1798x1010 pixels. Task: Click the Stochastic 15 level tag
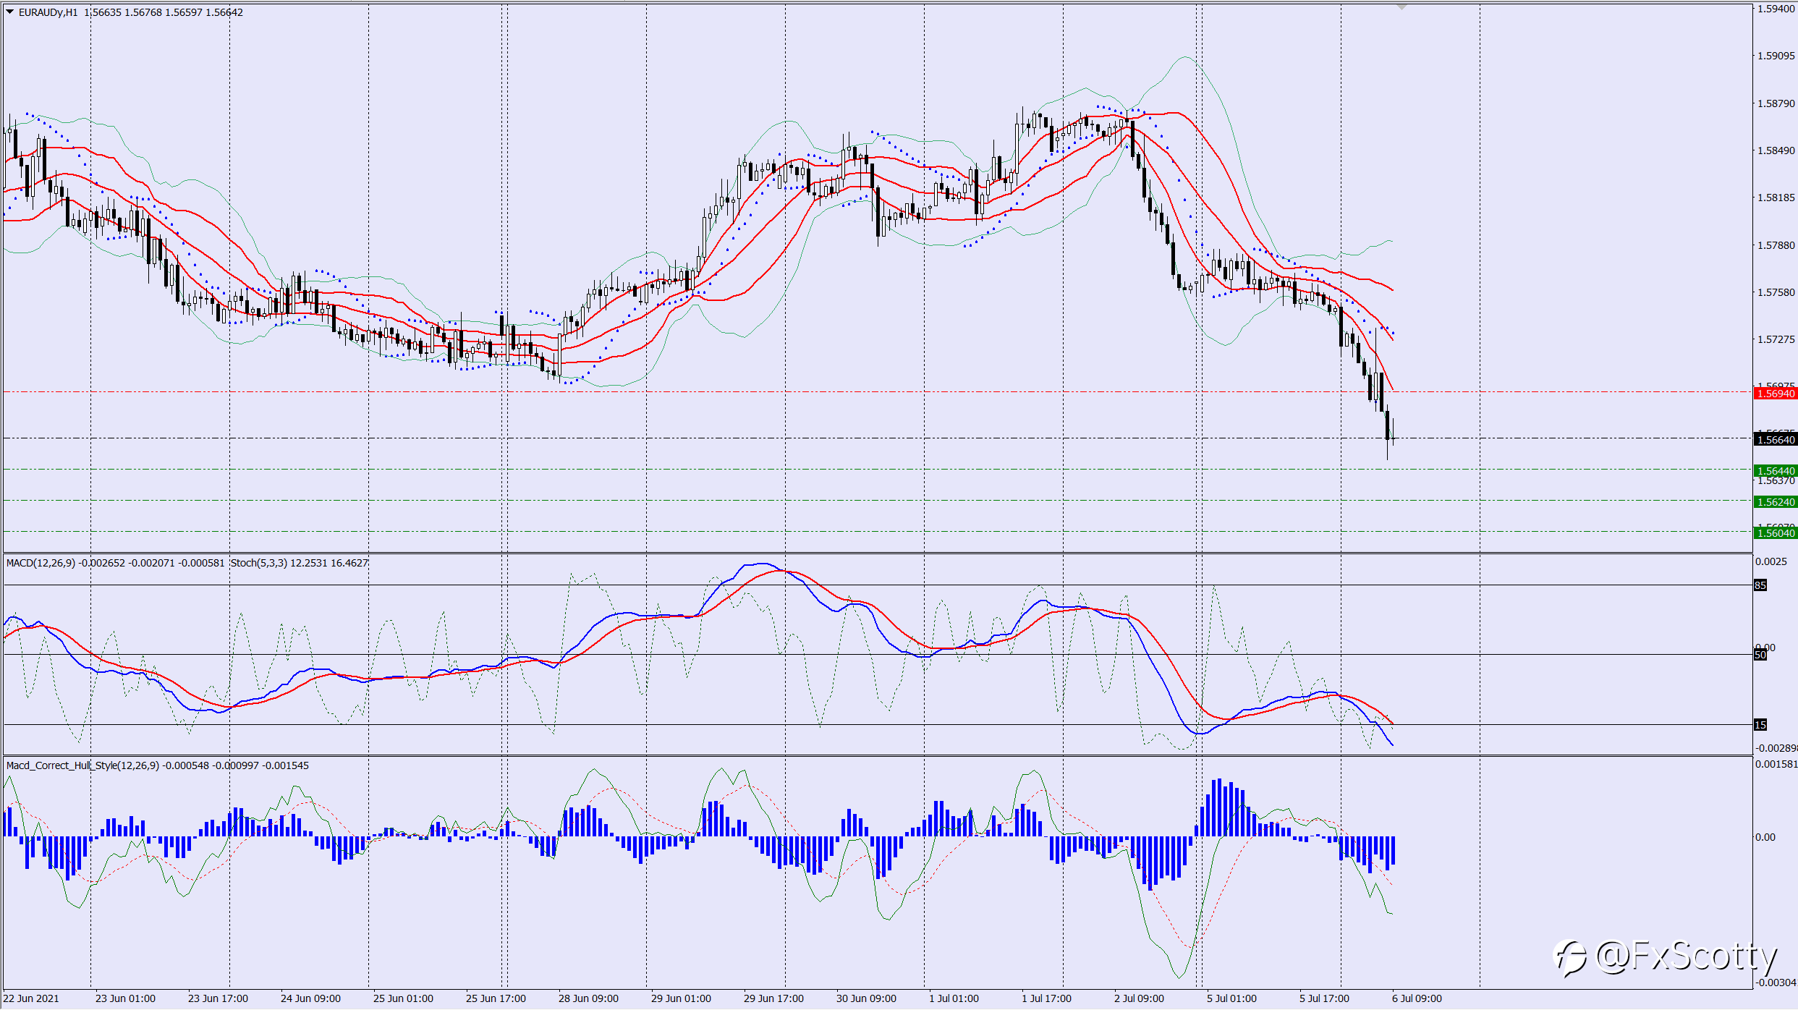pos(1760,725)
